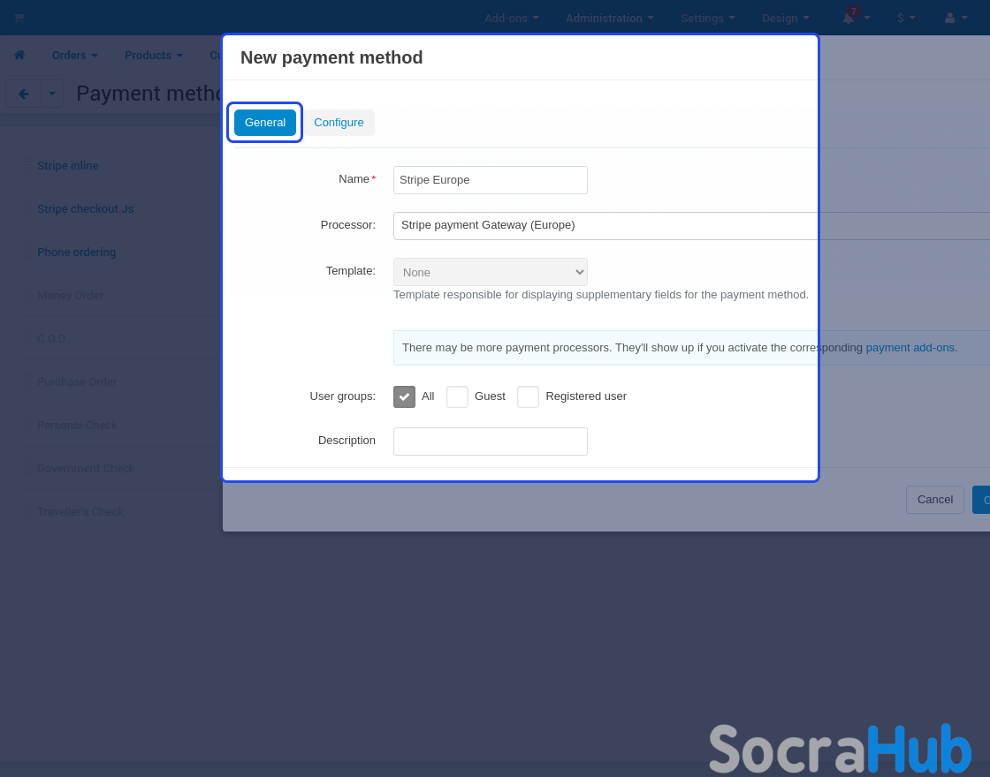
Task: Open Money Order payment method
Action: pyautogui.click(x=70, y=295)
